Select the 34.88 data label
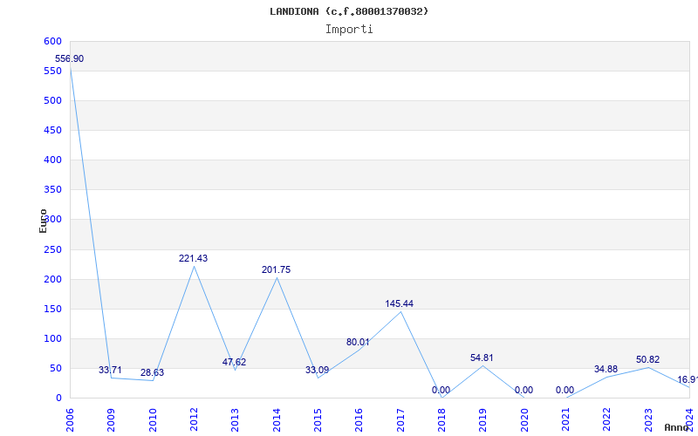The height and width of the screenshot is (436, 698). point(606,369)
